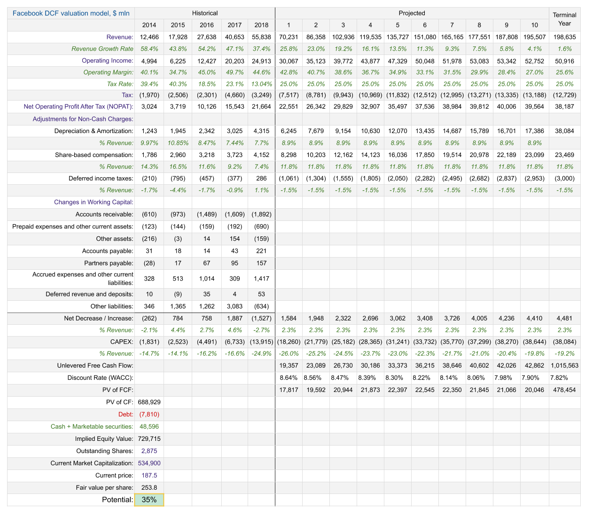This screenshot has width=593, height=517.
Task: Select the Changes in Working Capital label
Action: click(94, 202)
